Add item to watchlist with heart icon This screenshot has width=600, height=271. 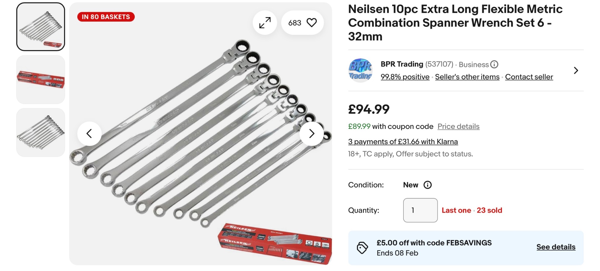click(x=311, y=23)
